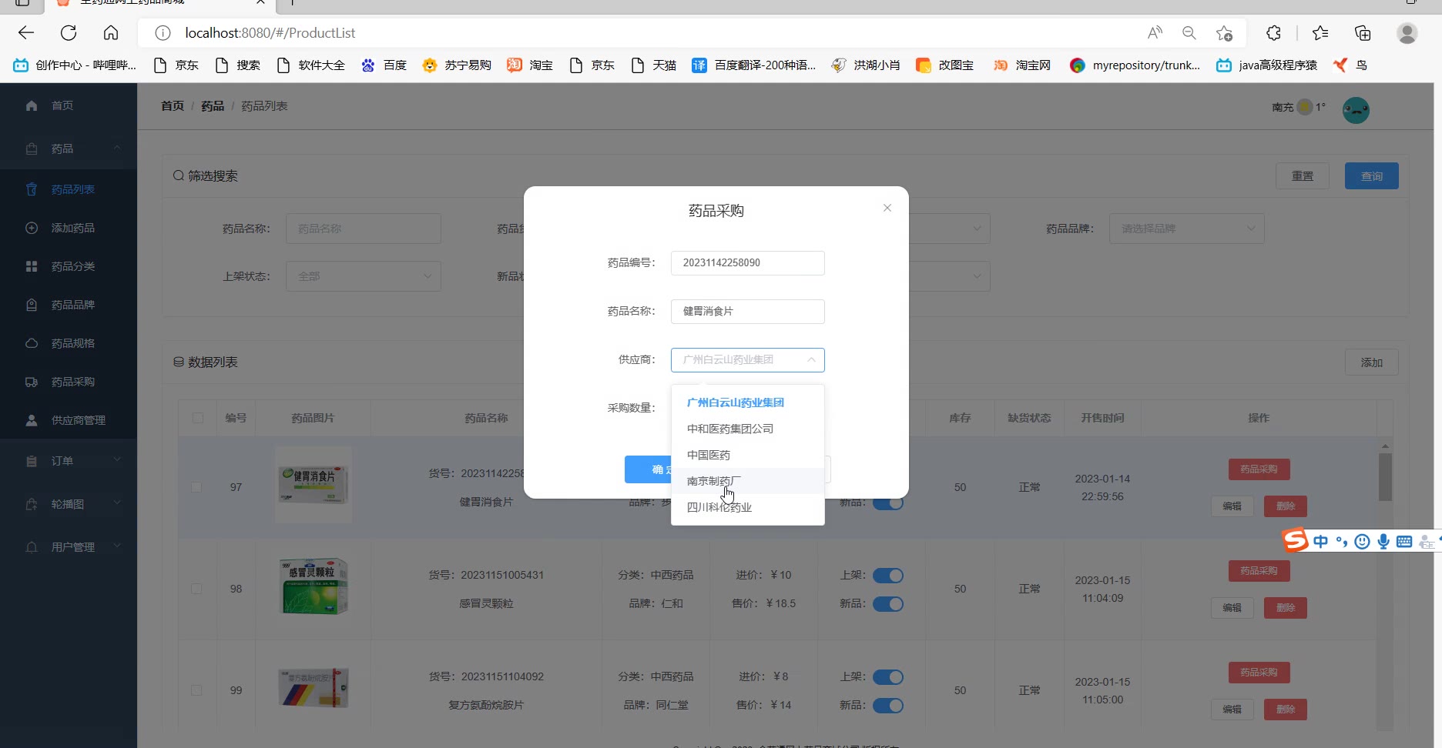The width and height of the screenshot is (1442, 748).
Task: Click the browser home icon
Action: pyautogui.click(x=111, y=33)
